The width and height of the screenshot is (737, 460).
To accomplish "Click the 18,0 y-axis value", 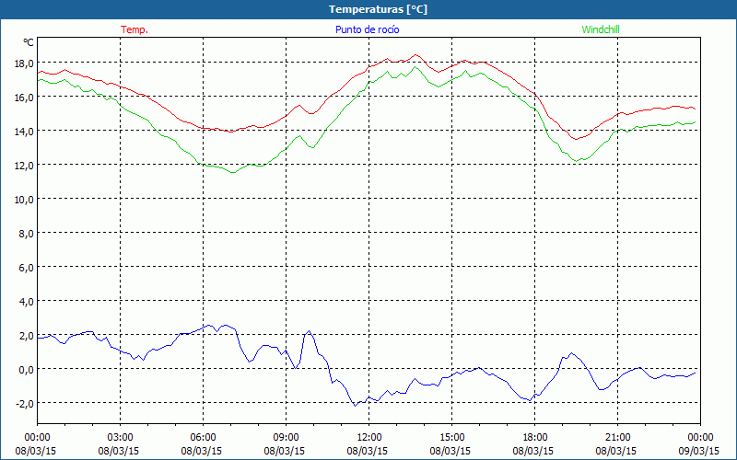I will click(x=24, y=63).
